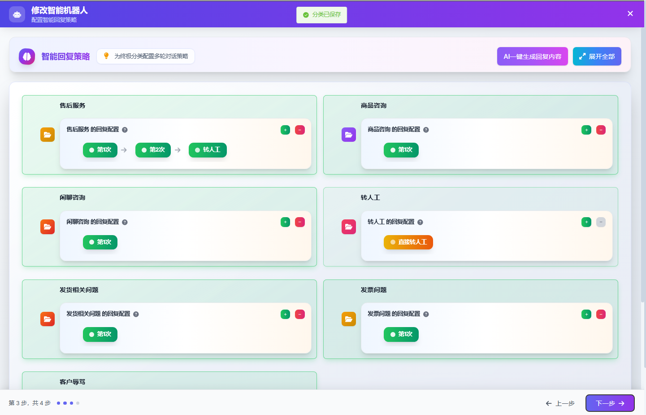Click the help icon beside 闲聊咨询 的回复配置
Image resolution: width=646 pixels, height=415 pixels.
point(125,222)
